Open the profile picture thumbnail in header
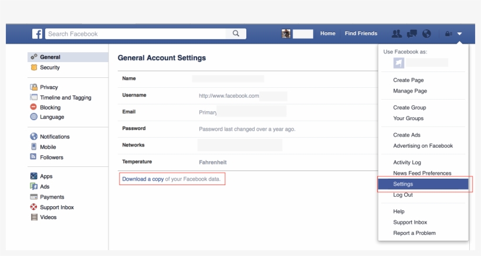 click(x=286, y=34)
